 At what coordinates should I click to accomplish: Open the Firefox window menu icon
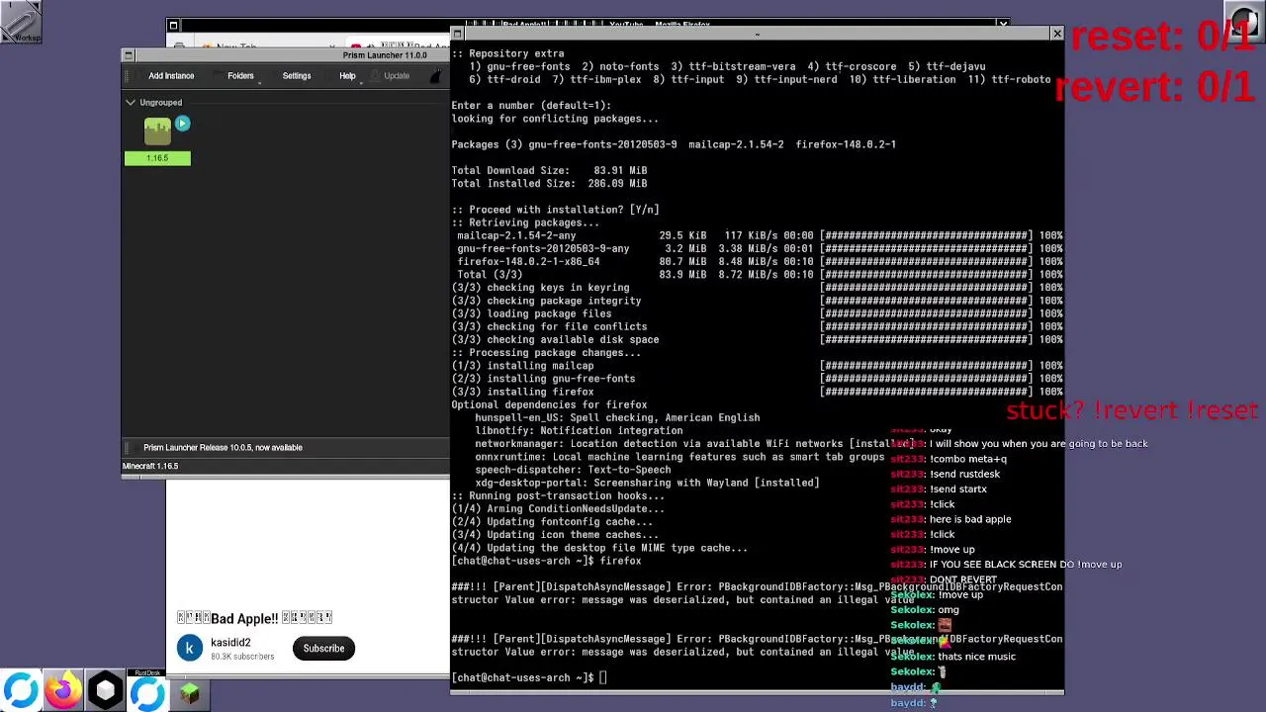point(173,26)
